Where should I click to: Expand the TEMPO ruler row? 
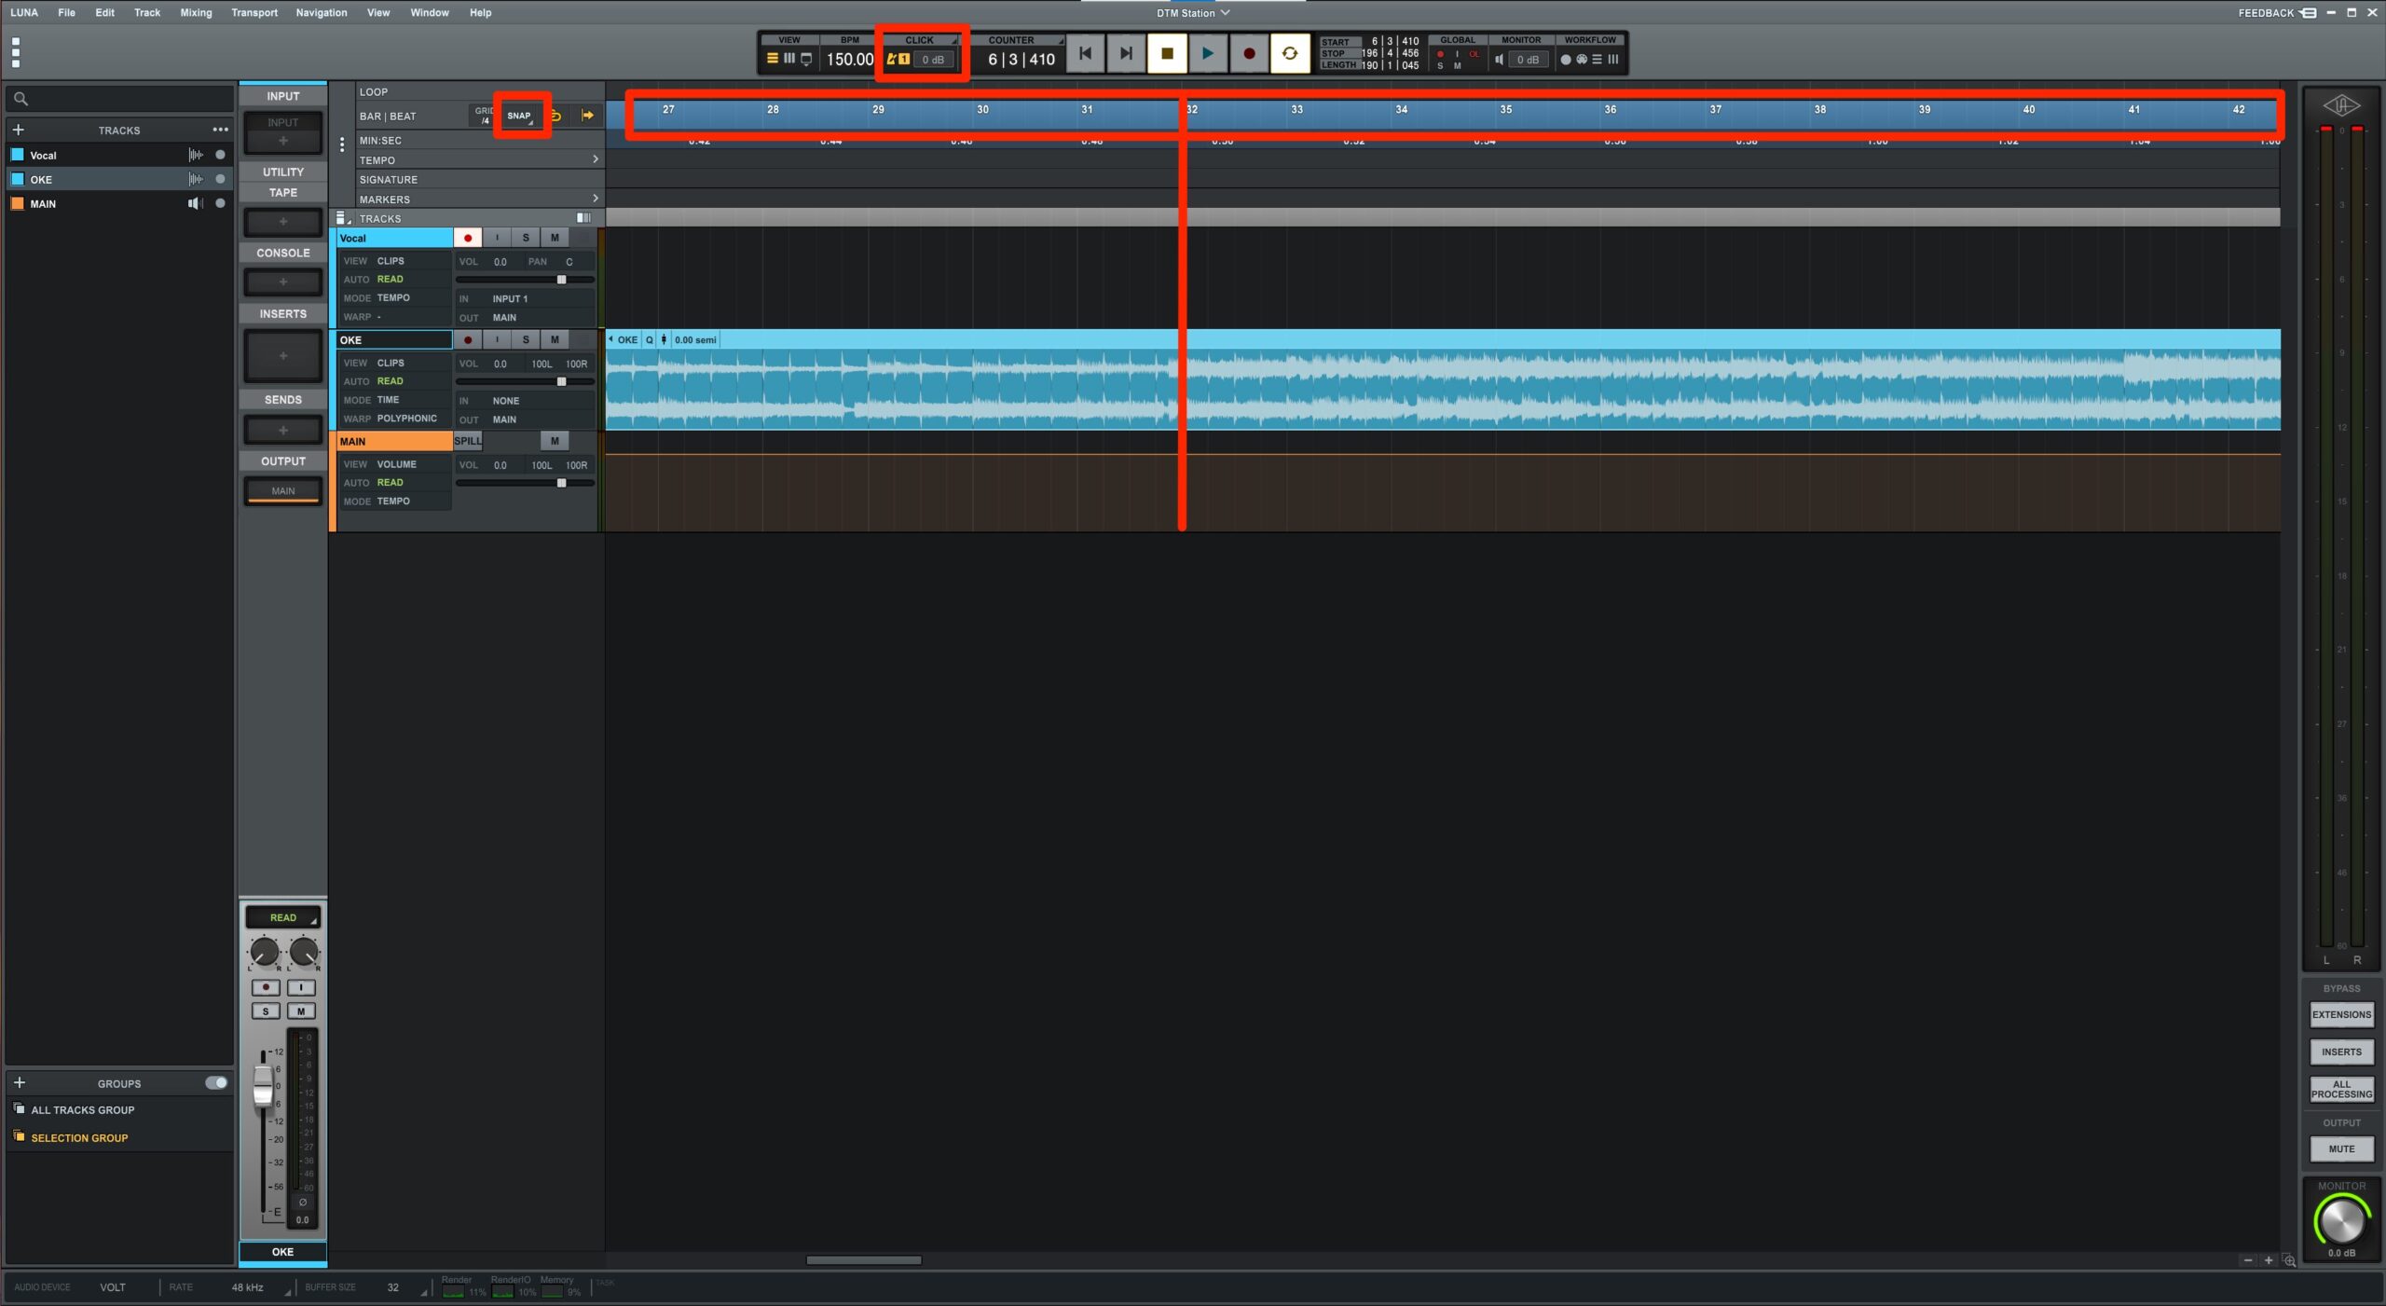[x=596, y=160]
